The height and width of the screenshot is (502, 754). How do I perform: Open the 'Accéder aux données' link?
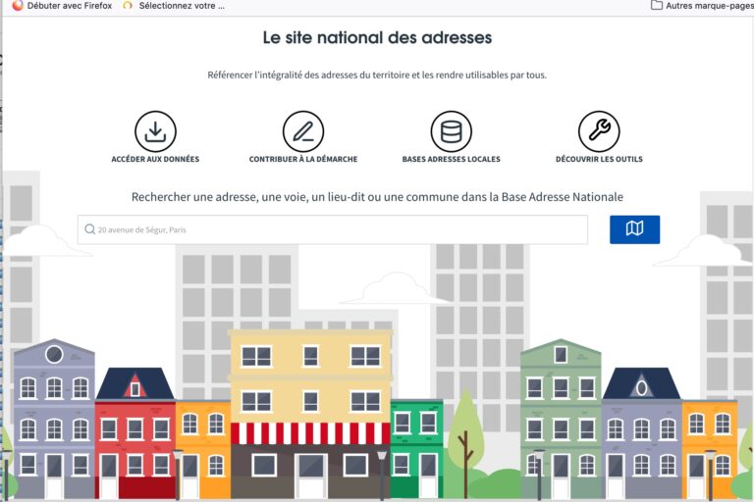click(x=155, y=159)
